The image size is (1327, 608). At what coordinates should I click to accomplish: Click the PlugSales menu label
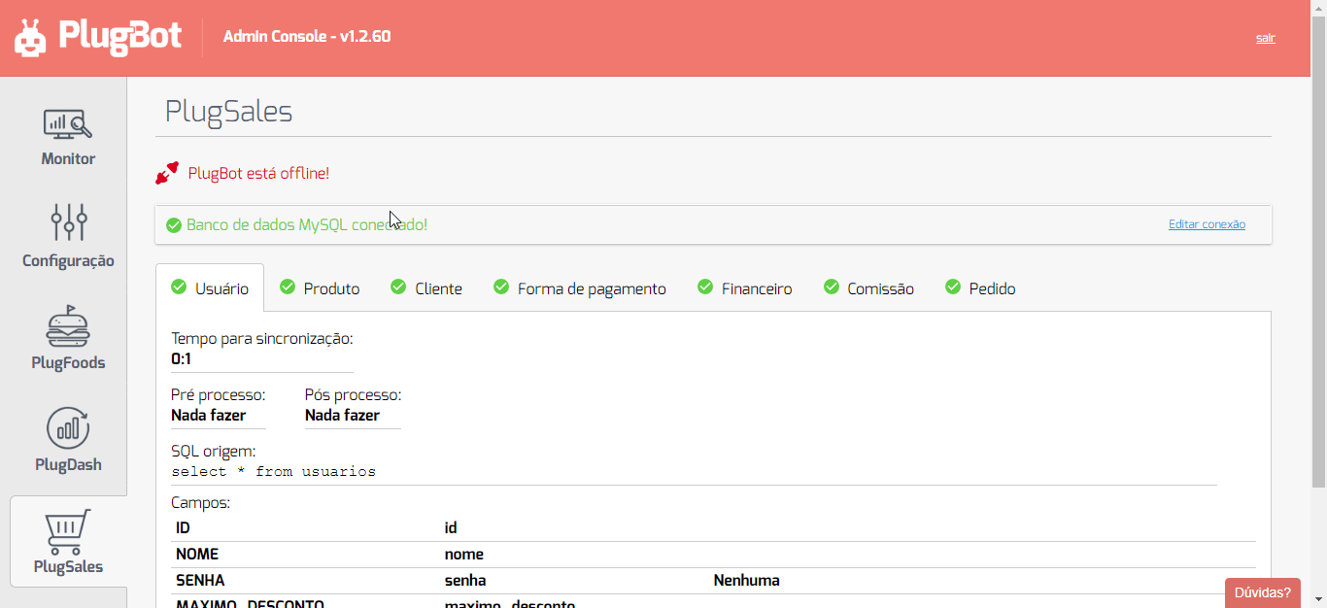pyautogui.click(x=68, y=566)
